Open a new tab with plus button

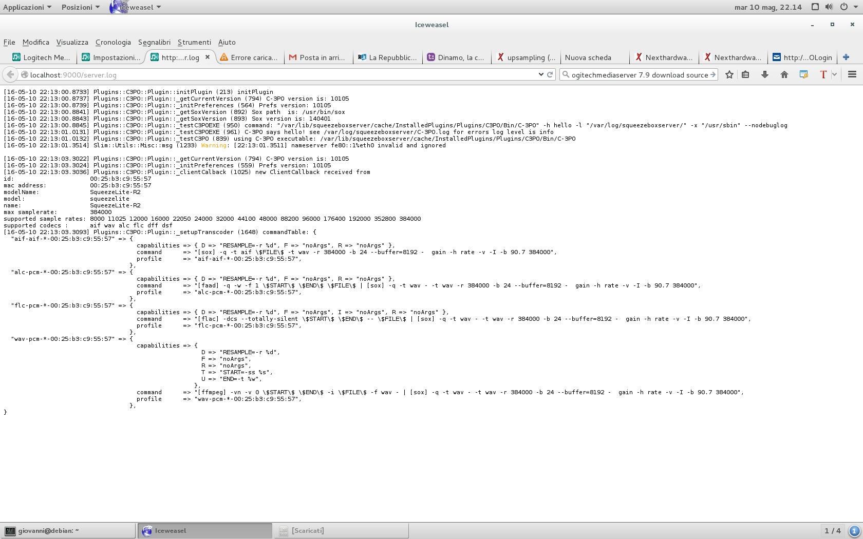click(846, 57)
